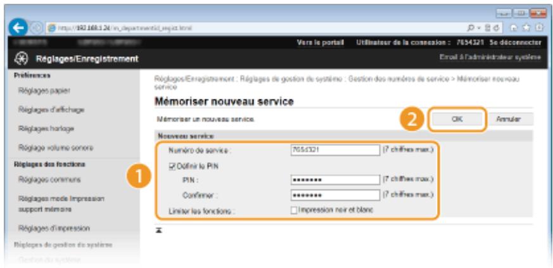Click the Confirmer password field

coord(335,195)
